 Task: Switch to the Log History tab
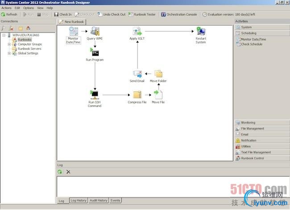pyautogui.click(x=79, y=200)
